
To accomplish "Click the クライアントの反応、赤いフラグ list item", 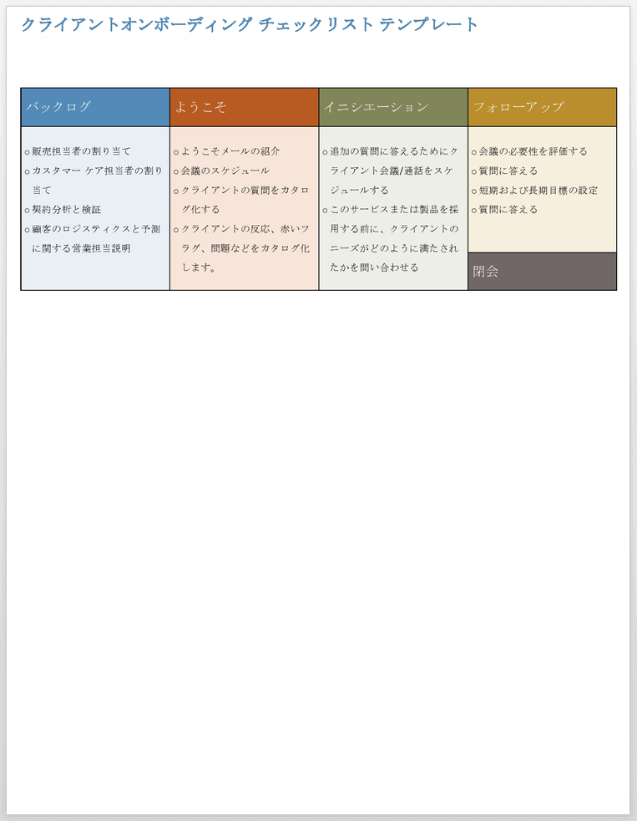I will coord(245,229).
